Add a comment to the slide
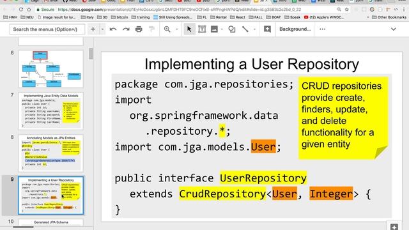 pyautogui.click(x=267, y=29)
